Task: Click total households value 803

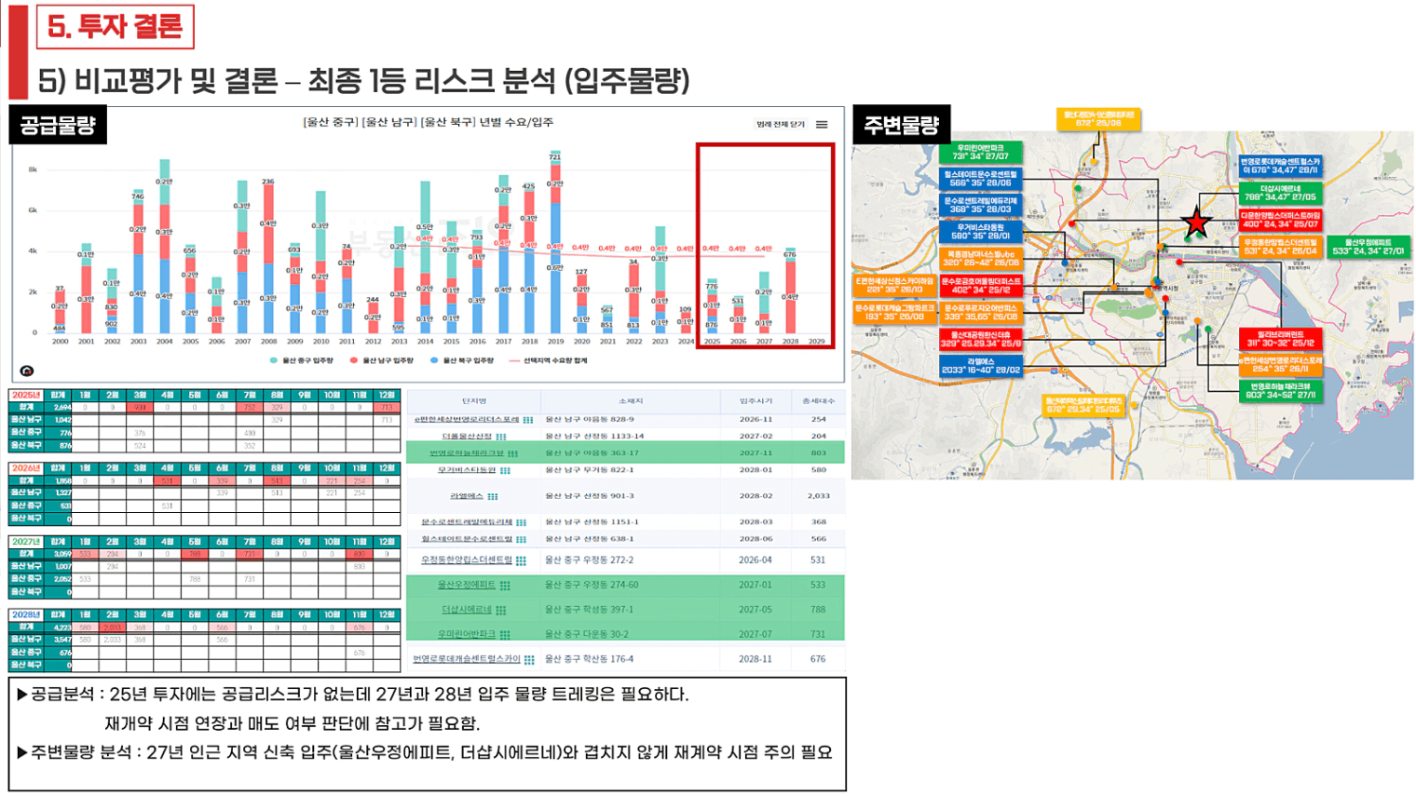Action: 818,453
